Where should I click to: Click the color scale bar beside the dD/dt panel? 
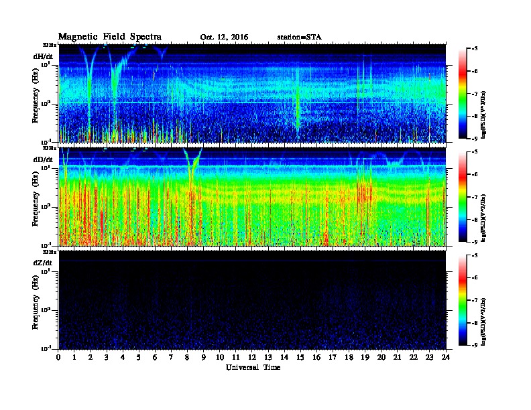coord(463,196)
